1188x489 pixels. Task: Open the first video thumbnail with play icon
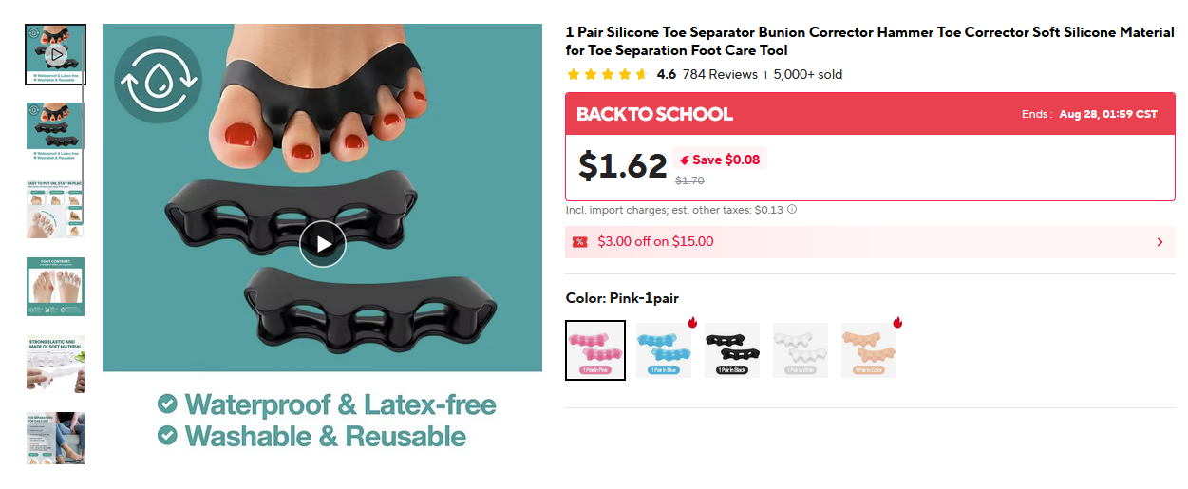pyautogui.click(x=56, y=54)
